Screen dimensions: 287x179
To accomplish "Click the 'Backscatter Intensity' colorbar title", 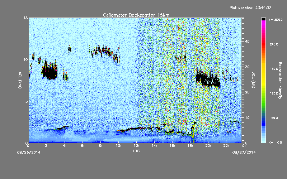I will pyautogui.click(x=280, y=81).
